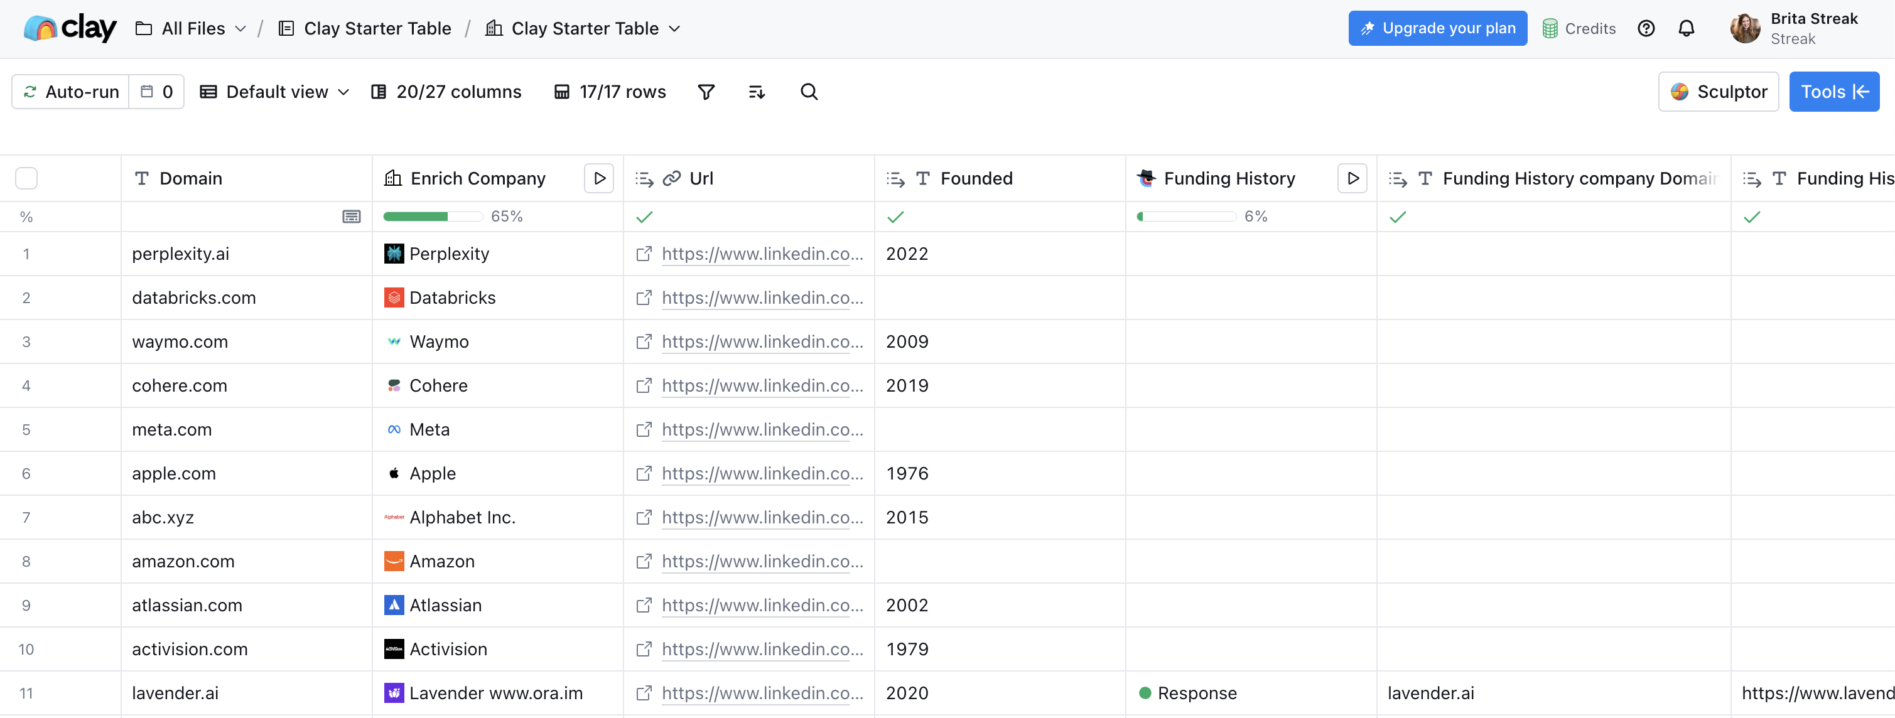The width and height of the screenshot is (1895, 718).
Task: Run the Enrich Company column
Action: tap(600, 178)
